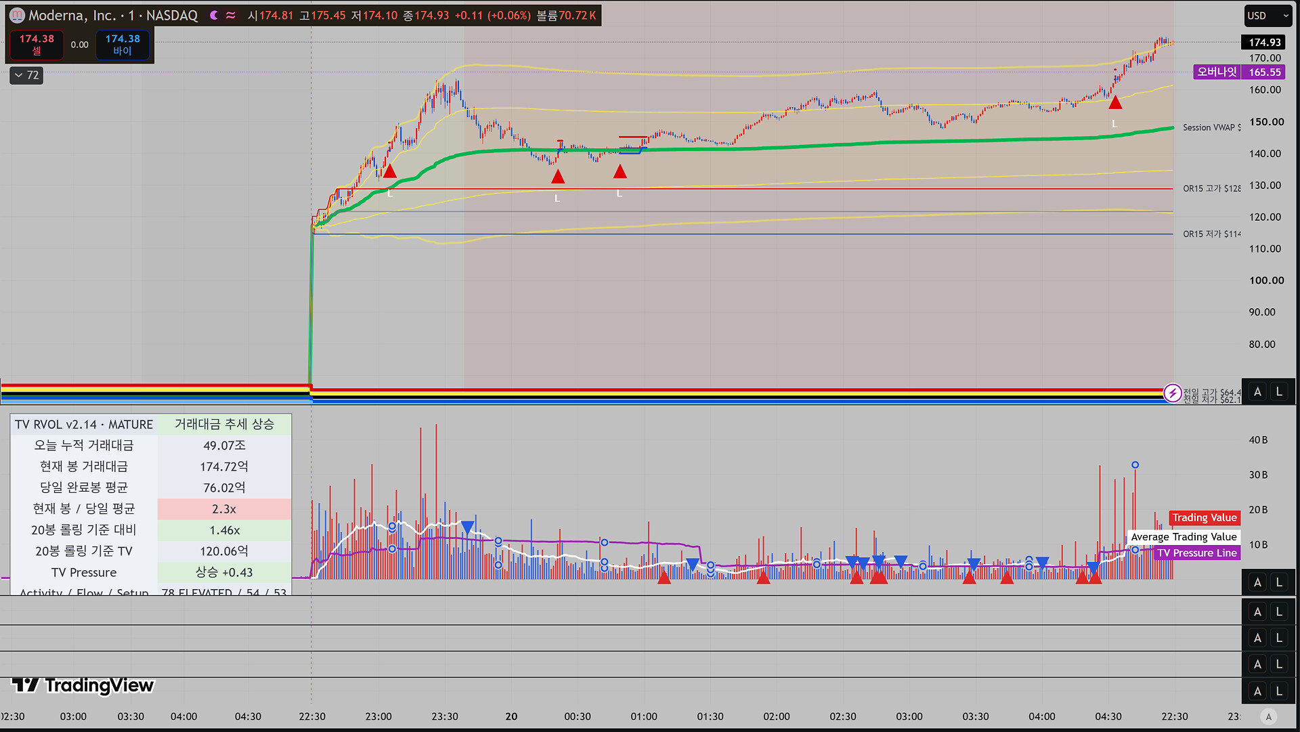
Task: Click the purple TV Pressure Line series label
Action: [x=1197, y=553]
